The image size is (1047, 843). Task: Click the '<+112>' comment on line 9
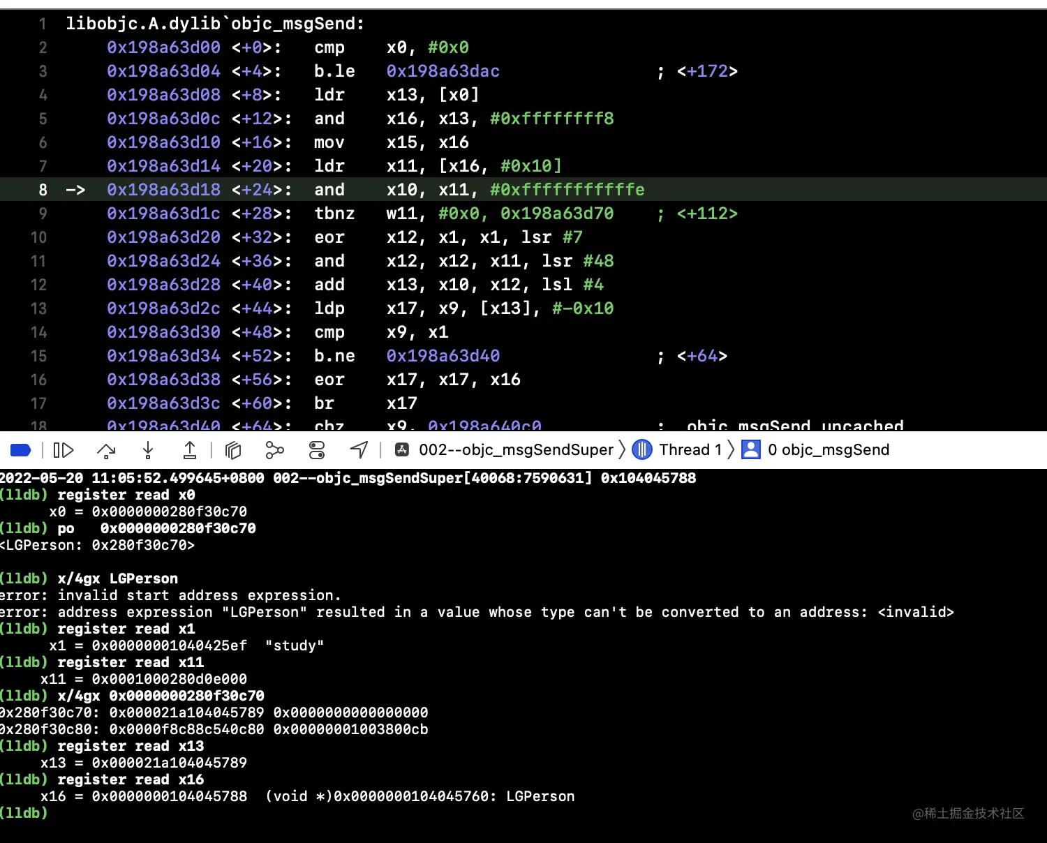[x=707, y=214]
